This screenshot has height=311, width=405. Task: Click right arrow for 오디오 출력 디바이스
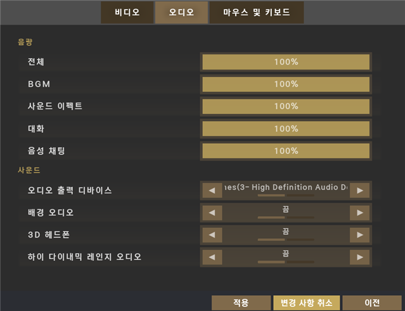click(x=360, y=190)
